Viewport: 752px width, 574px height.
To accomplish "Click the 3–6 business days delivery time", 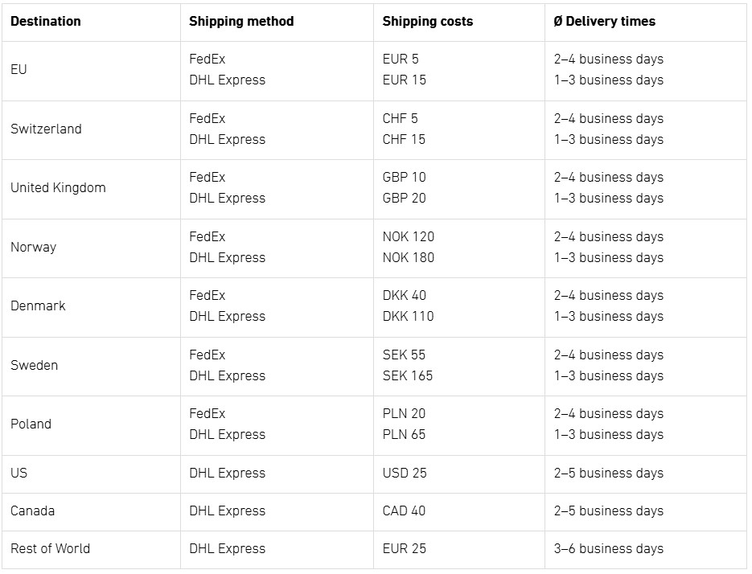I will pos(608,548).
